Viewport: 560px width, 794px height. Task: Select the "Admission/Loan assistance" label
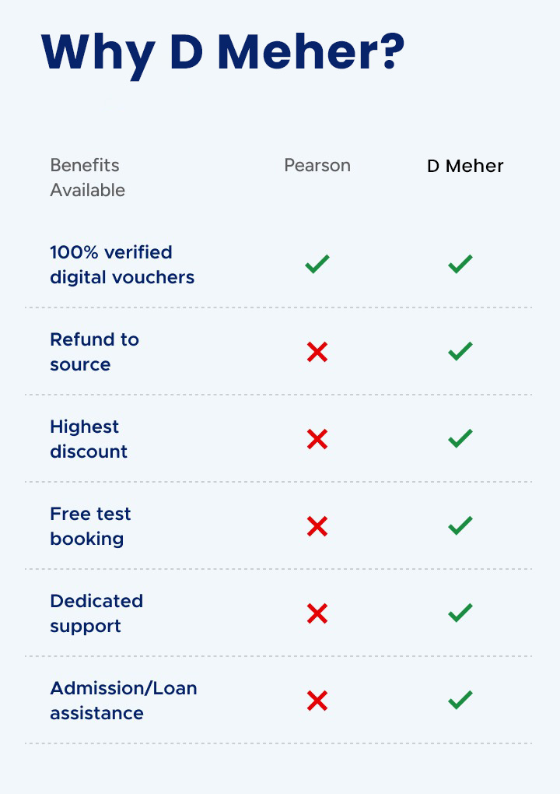pos(124,701)
